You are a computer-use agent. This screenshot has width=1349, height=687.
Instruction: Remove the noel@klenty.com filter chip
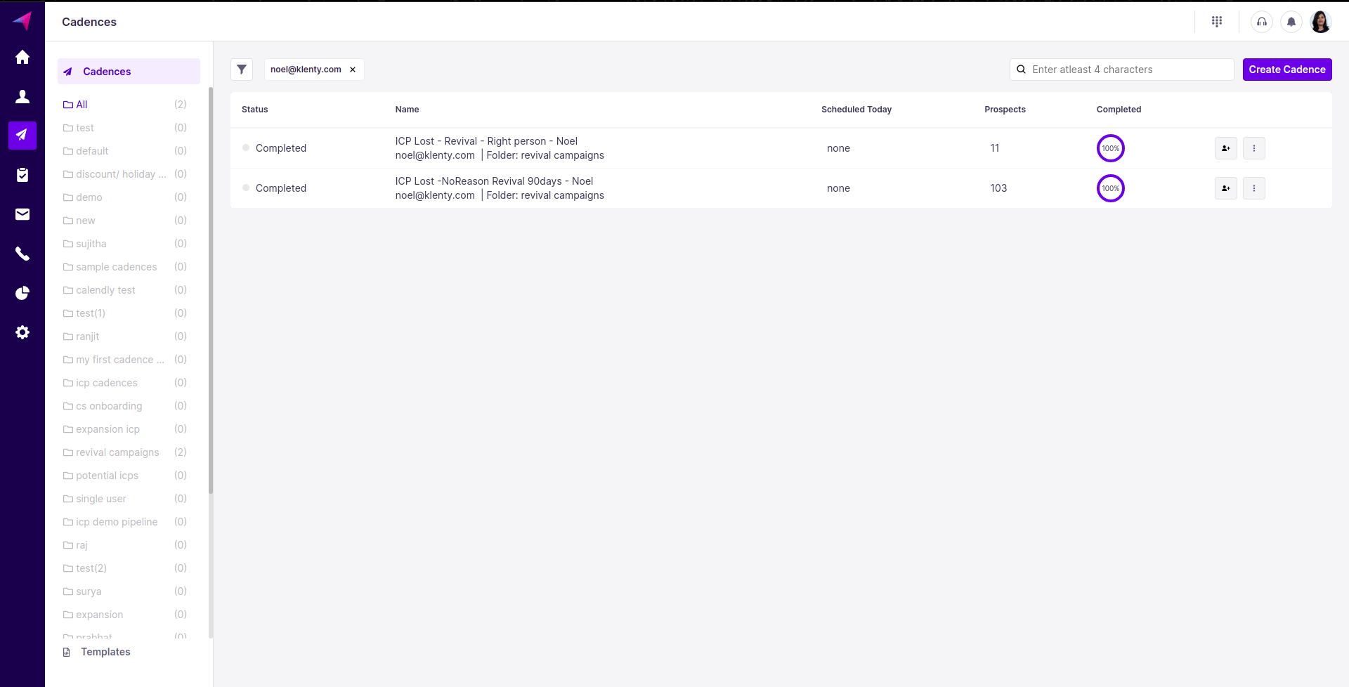353,70
